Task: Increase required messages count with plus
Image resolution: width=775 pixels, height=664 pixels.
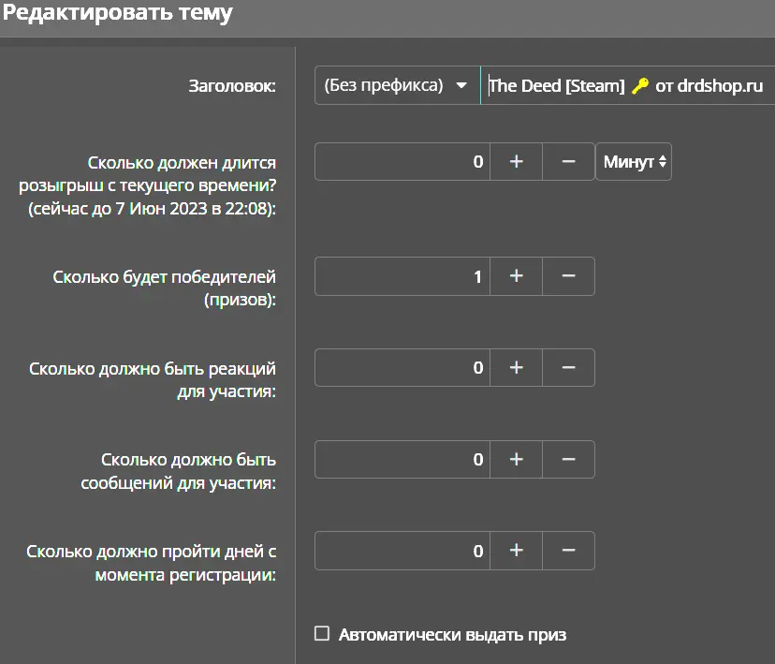Action: click(516, 459)
